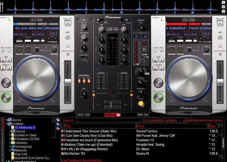227x162 pixels.
Task: Click the third red add-folder icon
Action: coord(58,128)
